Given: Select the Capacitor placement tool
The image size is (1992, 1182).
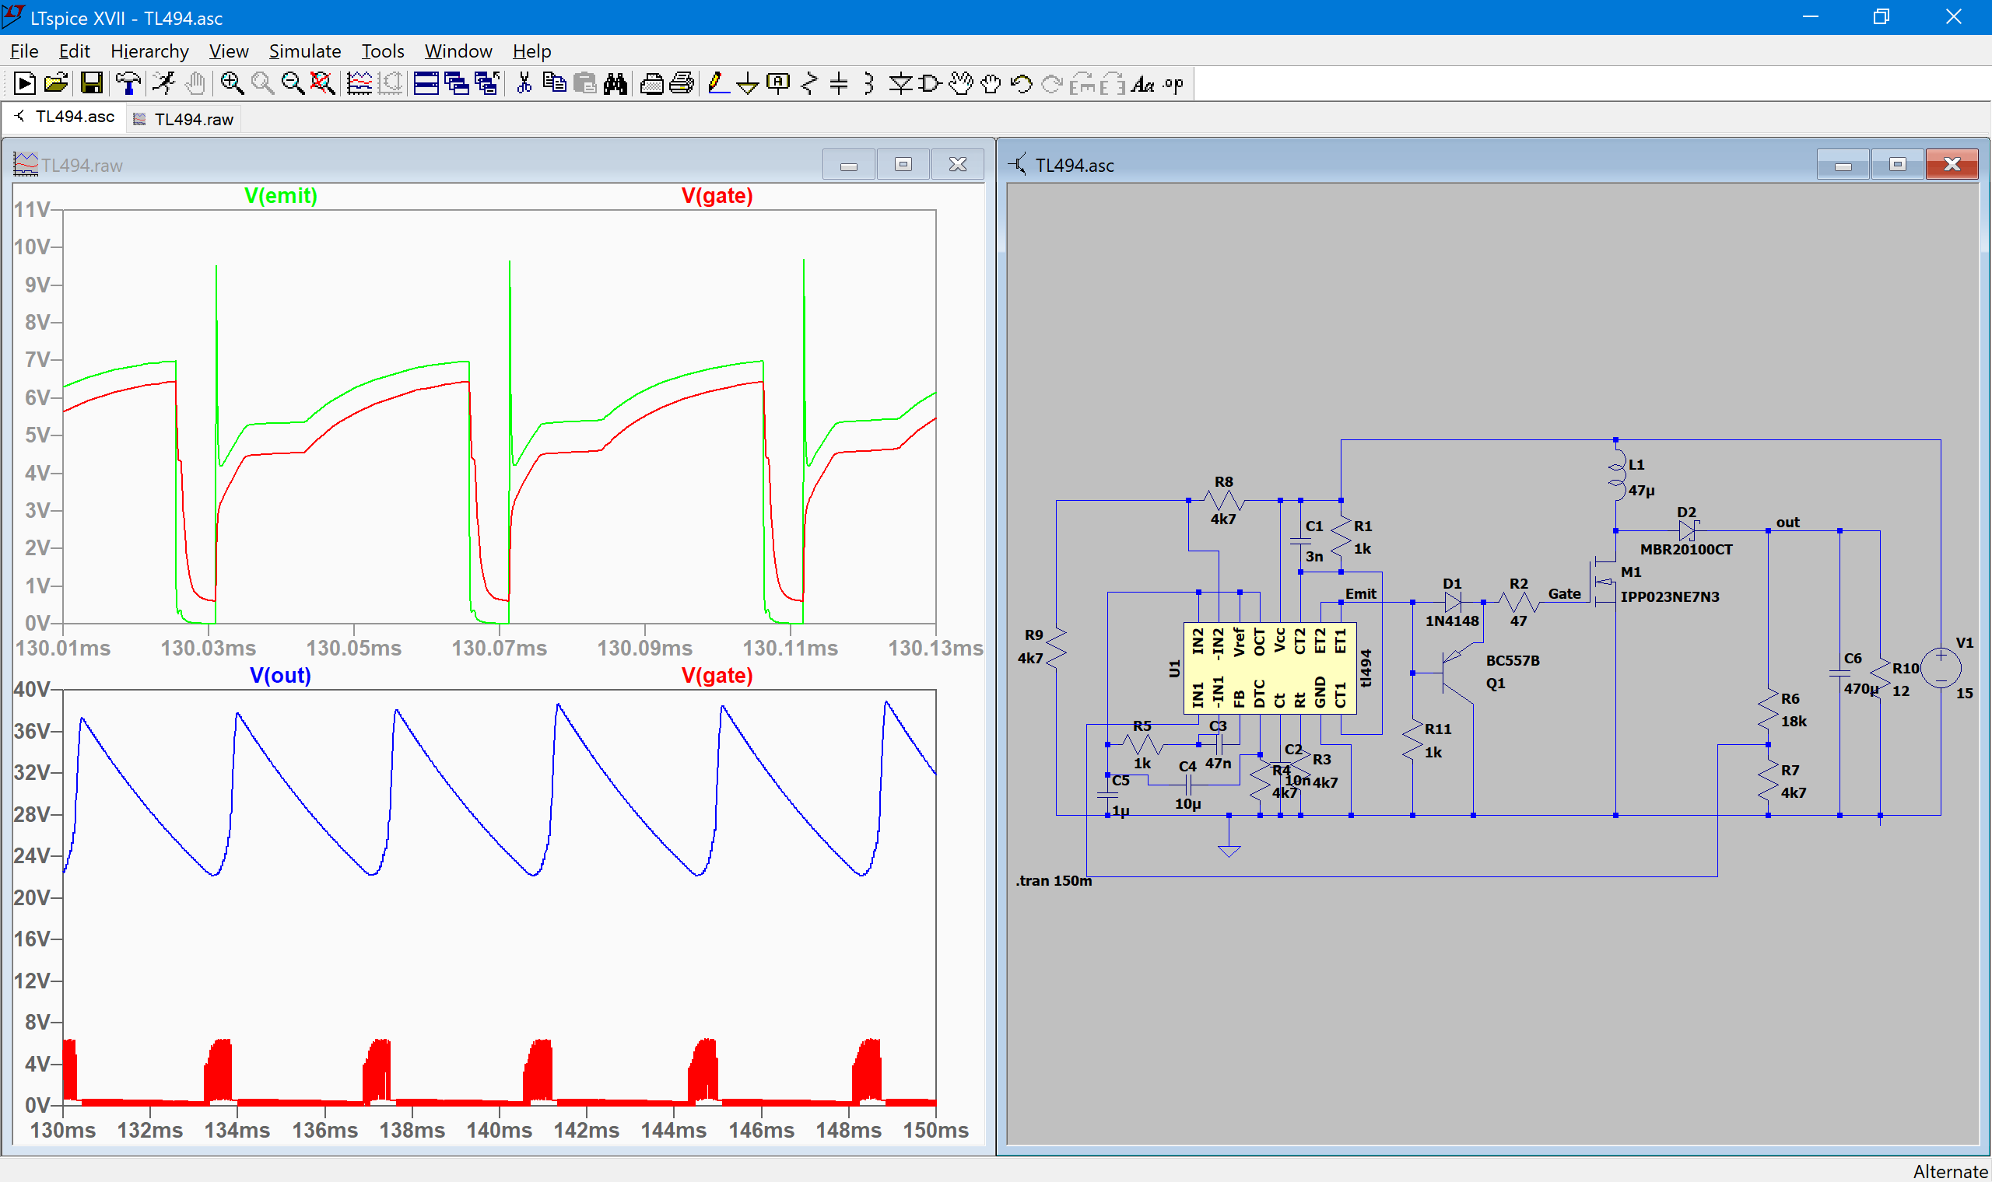Looking at the screenshot, I should [839, 84].
